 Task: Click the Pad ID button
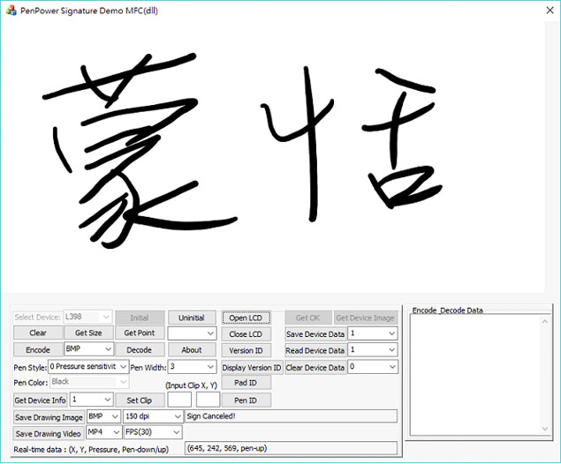click(x=246, y=383)
